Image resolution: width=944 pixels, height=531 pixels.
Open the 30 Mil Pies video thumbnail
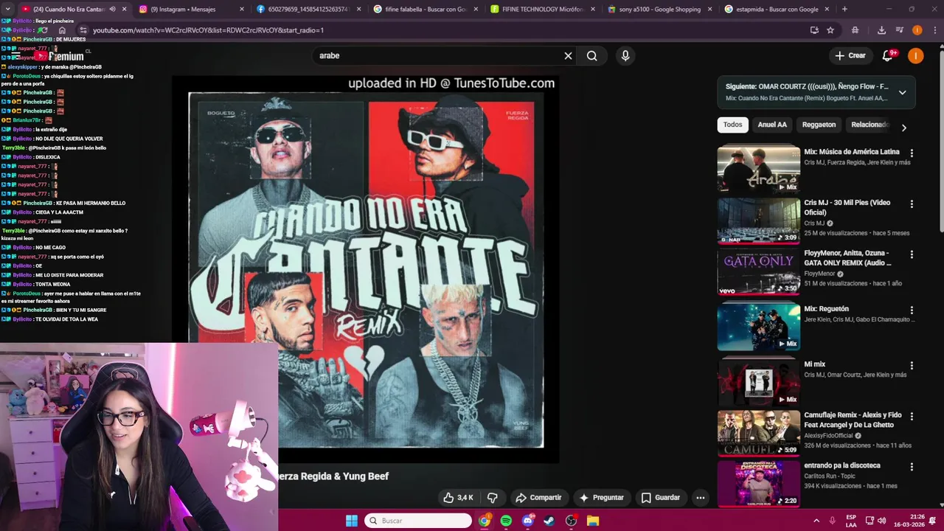point(758,221)
